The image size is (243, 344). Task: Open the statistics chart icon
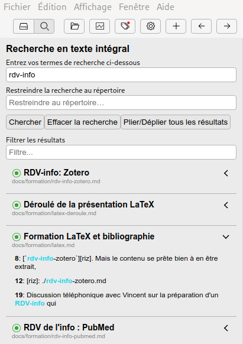point(100,27)
